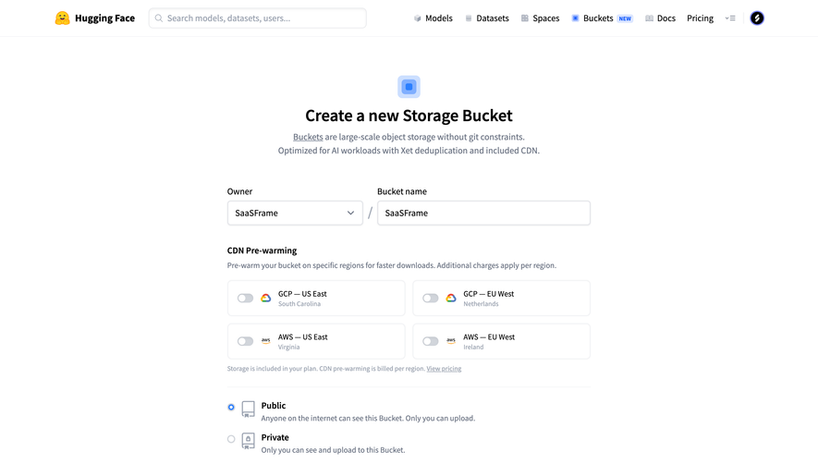Click the blue storage bucket icon
The image size is (818, 464).
click(x=409, y=87)
